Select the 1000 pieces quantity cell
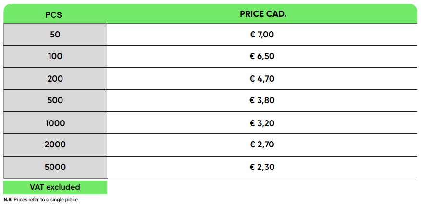 coord(55,123)
